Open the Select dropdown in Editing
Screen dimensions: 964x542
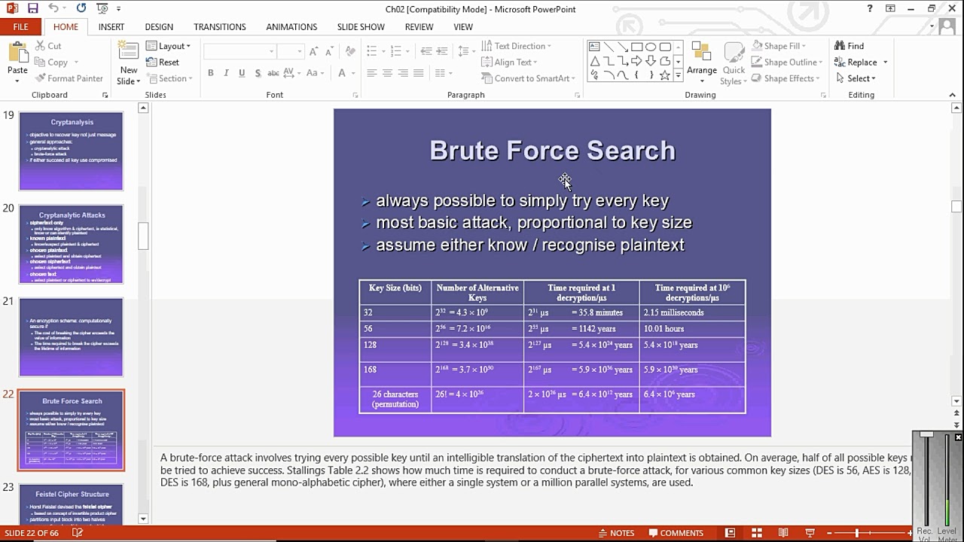coord(856,78)
